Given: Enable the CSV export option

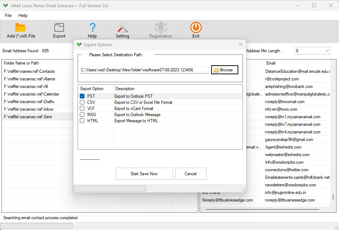Looking at the screenshot, I should [82, 102].
